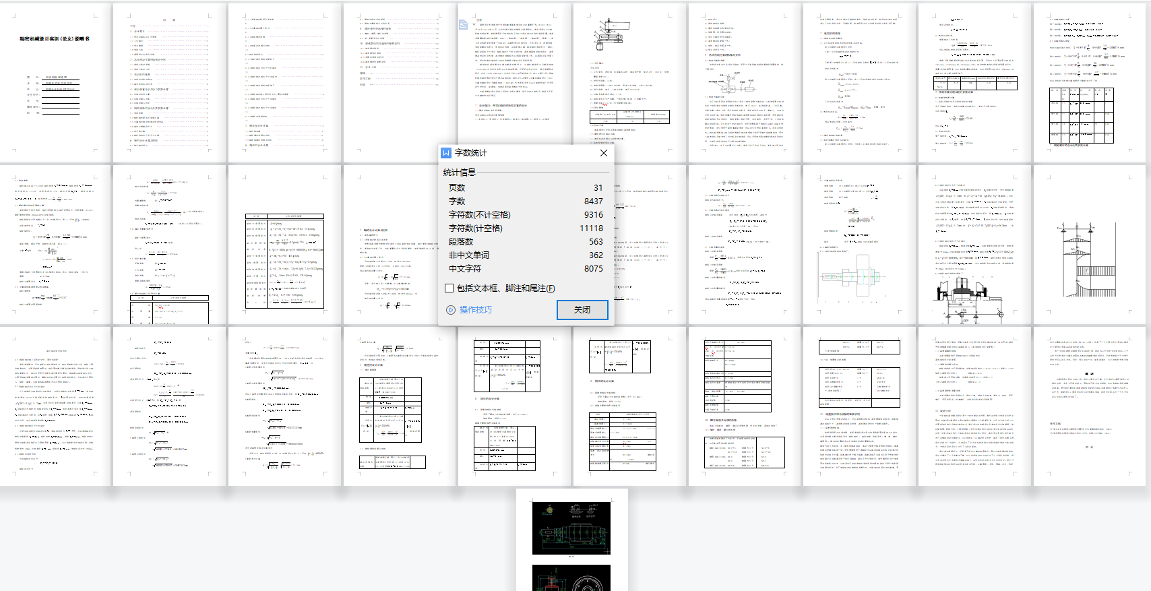
Task: Close the 字数统计 dialog with X
Action: click(x=603, y=153)
